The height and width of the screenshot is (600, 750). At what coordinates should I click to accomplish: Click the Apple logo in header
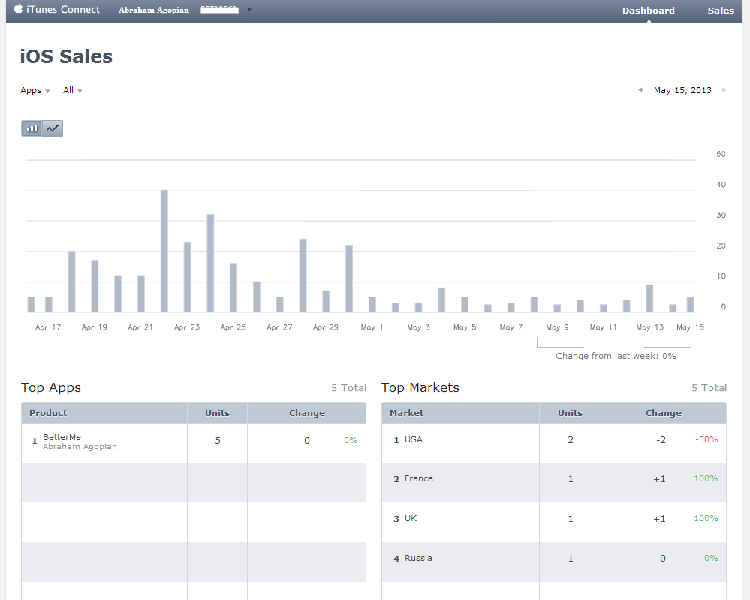click(18, 10)
